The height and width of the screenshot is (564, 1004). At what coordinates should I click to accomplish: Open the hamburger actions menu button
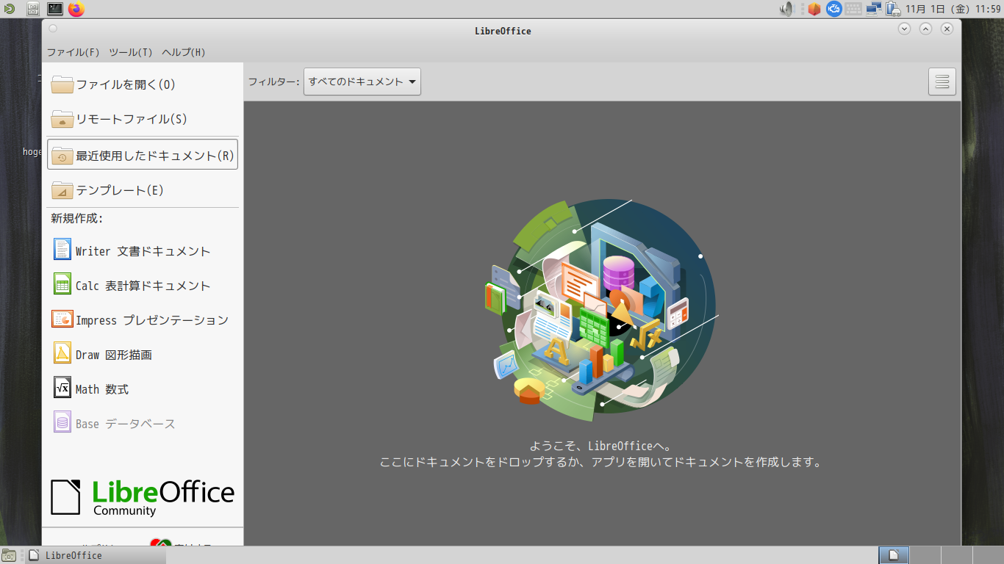point(942,82)
